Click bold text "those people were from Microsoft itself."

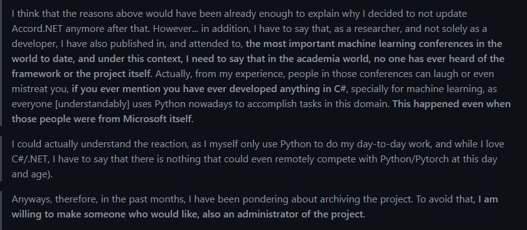(x=102, y=119)
